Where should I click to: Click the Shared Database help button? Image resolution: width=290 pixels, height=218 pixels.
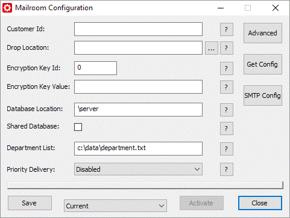227,129
